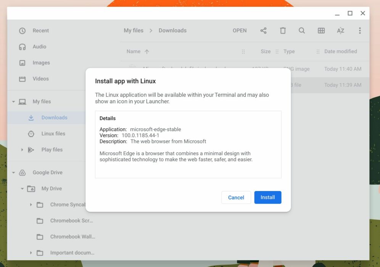Install the microsoft-edge-stable app

coord(267,197)
